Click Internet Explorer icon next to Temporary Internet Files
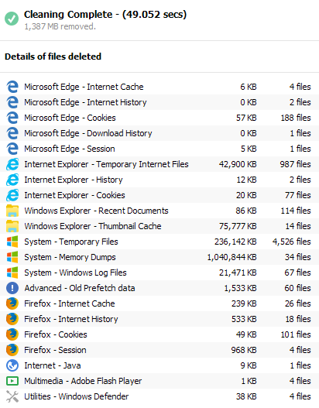The width and height of the screenshot is (319, 408). point(12,164)
